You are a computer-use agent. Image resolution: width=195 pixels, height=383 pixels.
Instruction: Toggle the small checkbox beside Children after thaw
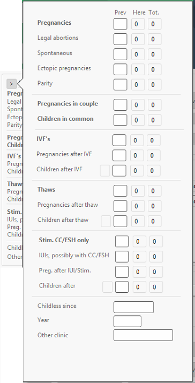coord(106,221)
